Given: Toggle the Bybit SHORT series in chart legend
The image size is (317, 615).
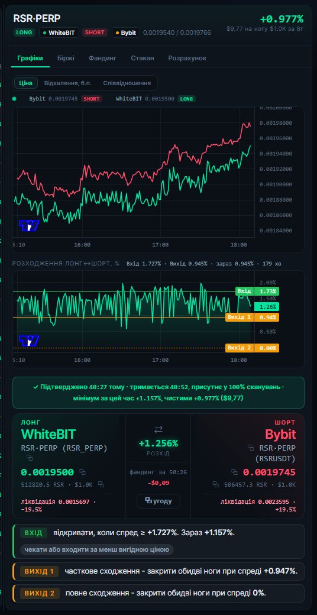Looking at the screenshot, I should tap(66, 99).
